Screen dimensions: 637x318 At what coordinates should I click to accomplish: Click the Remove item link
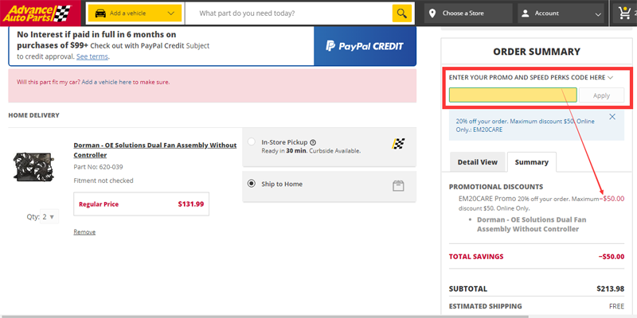[x=84, y=232]
